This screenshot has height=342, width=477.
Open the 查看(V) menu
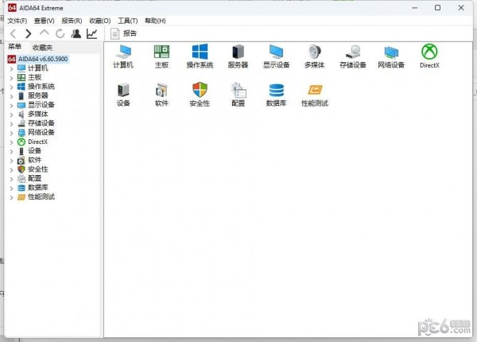click(44, 21)
